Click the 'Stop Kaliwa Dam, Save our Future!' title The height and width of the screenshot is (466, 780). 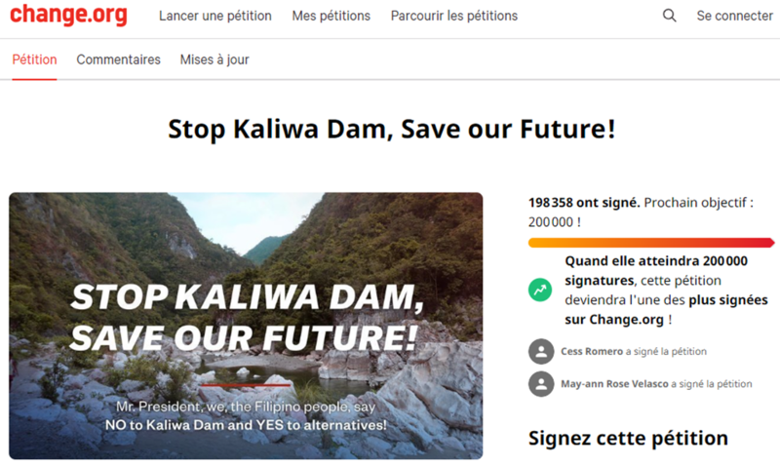pos(391,129)
